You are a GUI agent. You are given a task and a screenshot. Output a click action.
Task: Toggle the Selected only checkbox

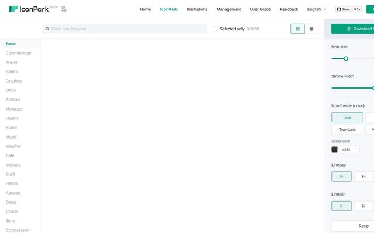(215, 29)
